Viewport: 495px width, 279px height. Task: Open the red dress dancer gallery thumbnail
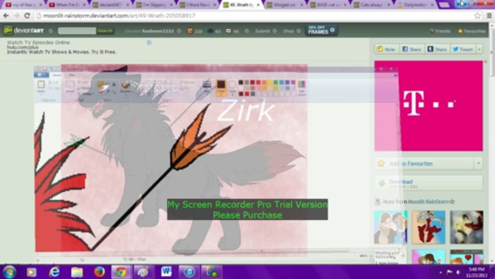pos(428,227)
